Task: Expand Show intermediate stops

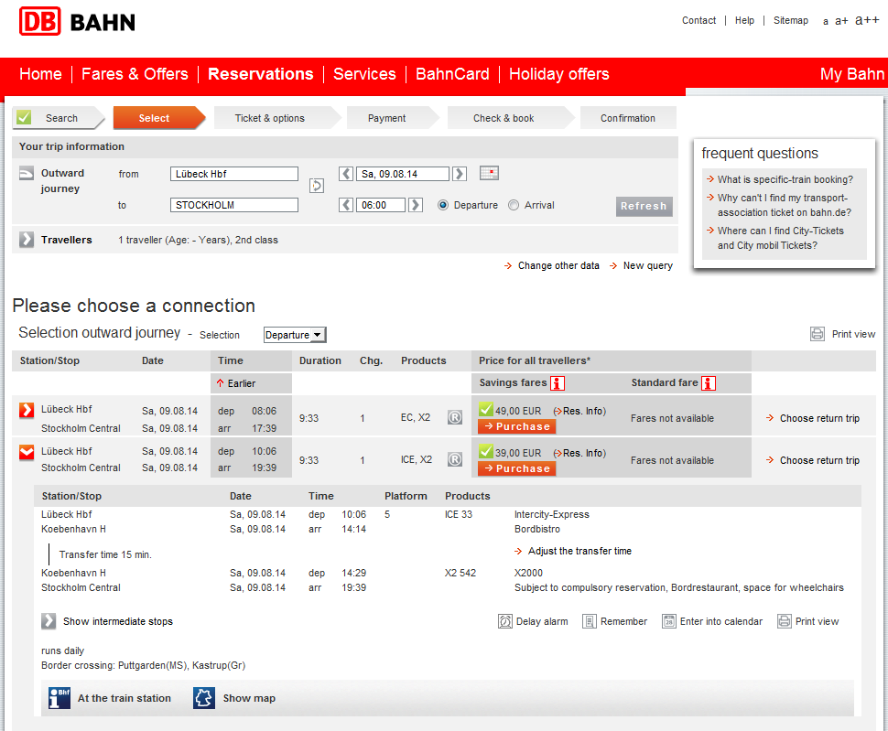Action: click(49, 621)
